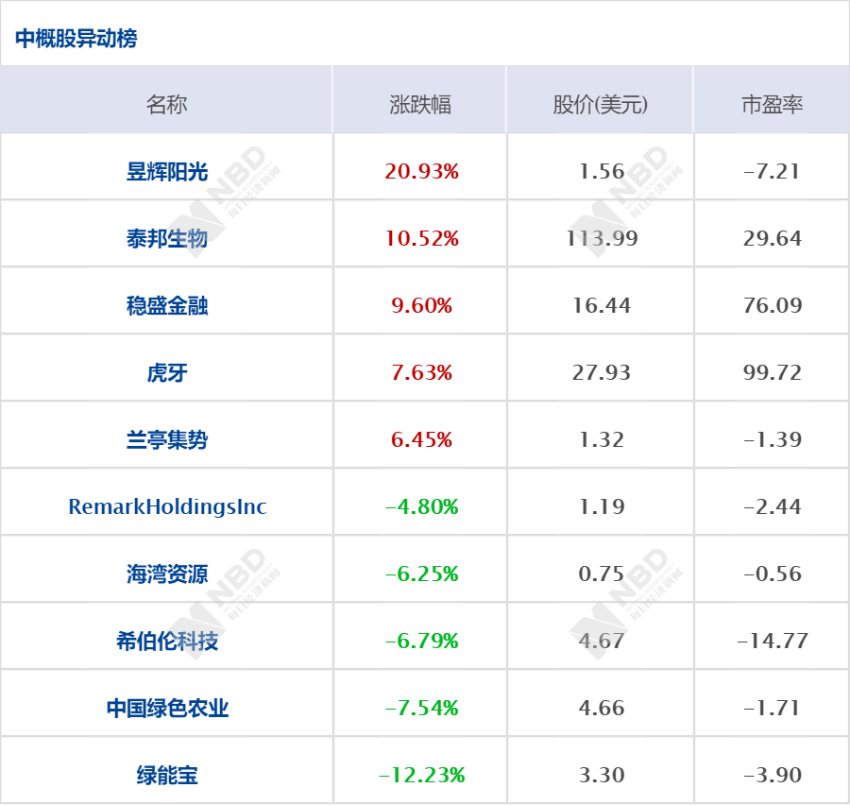Open the 泰邦生物 stock link
Image resolution: width=850 pixels, height=805 pixels.
(167, 238)
